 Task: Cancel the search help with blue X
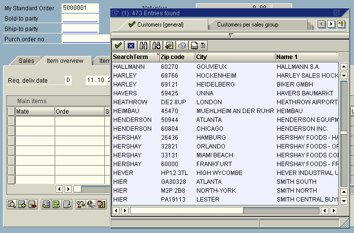point(131,45)
